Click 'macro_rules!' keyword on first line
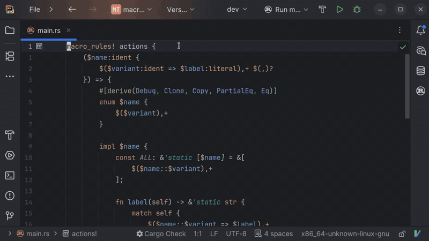The height and width of the screenshot is (241, 429). [x=91, y=46]
